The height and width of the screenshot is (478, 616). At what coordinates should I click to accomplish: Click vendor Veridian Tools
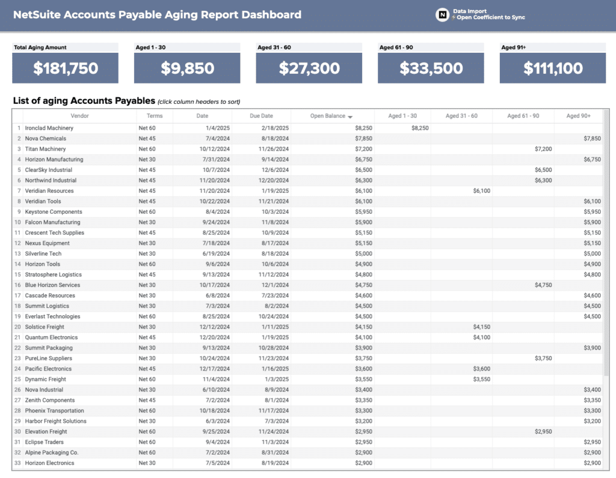point(43,201)
